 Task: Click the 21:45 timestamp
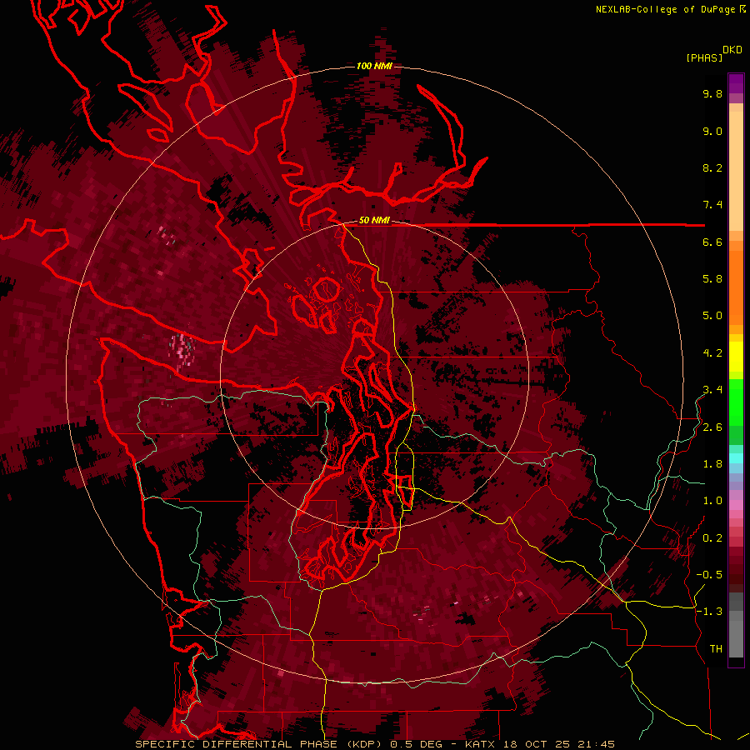(x=595, y=744)
